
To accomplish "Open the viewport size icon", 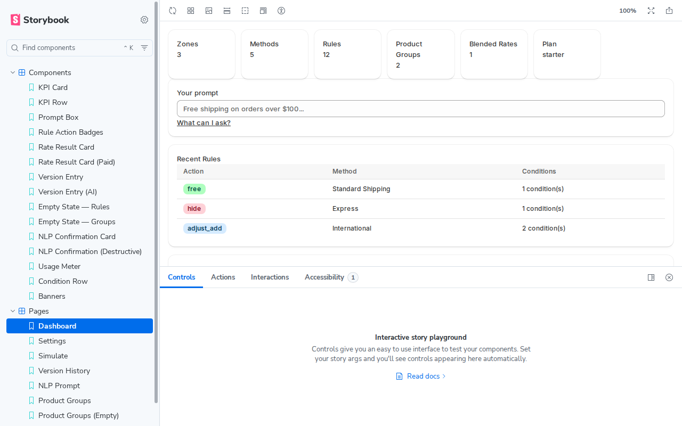I will click(227, 11).
